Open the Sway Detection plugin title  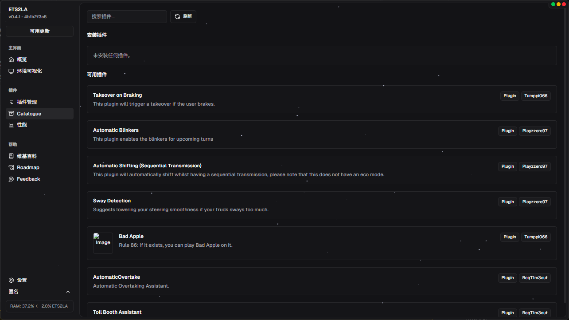pyautogui.click(x=112, y=201)
